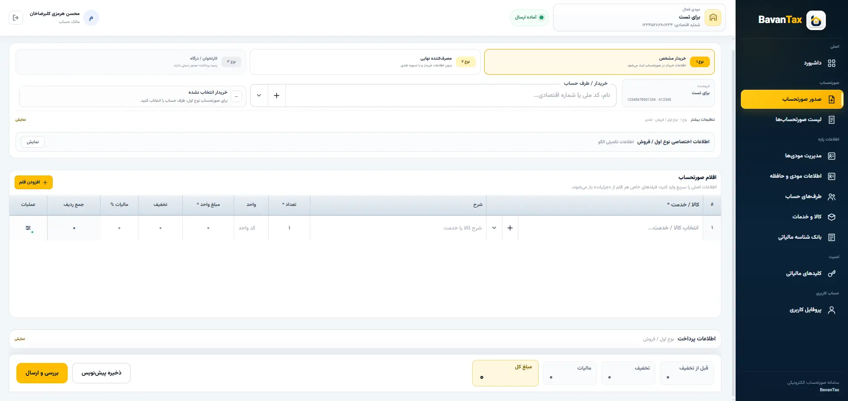Click the active taxpayer building icon
Screen dimensions: 848x401
point(713,18)
